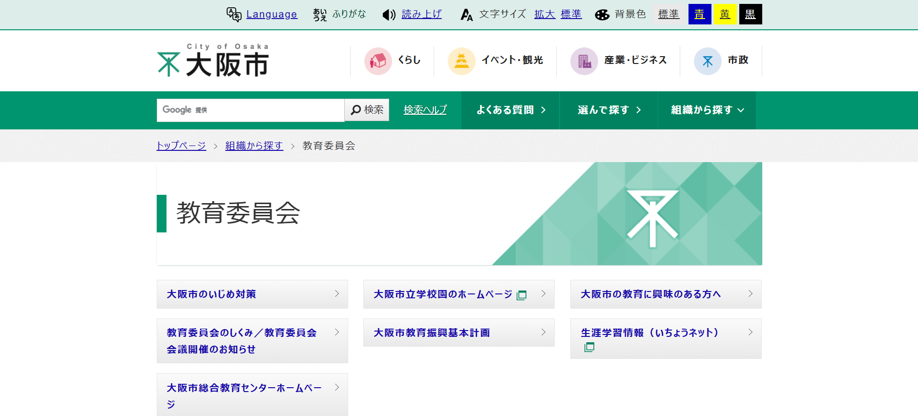Open the くらし menu item

[409, 60]
